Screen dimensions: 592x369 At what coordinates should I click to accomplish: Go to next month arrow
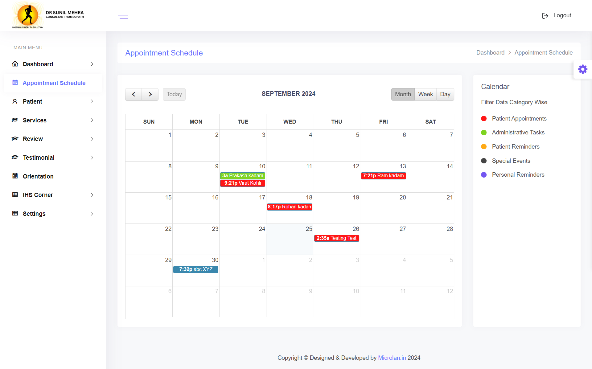(150, 94)
